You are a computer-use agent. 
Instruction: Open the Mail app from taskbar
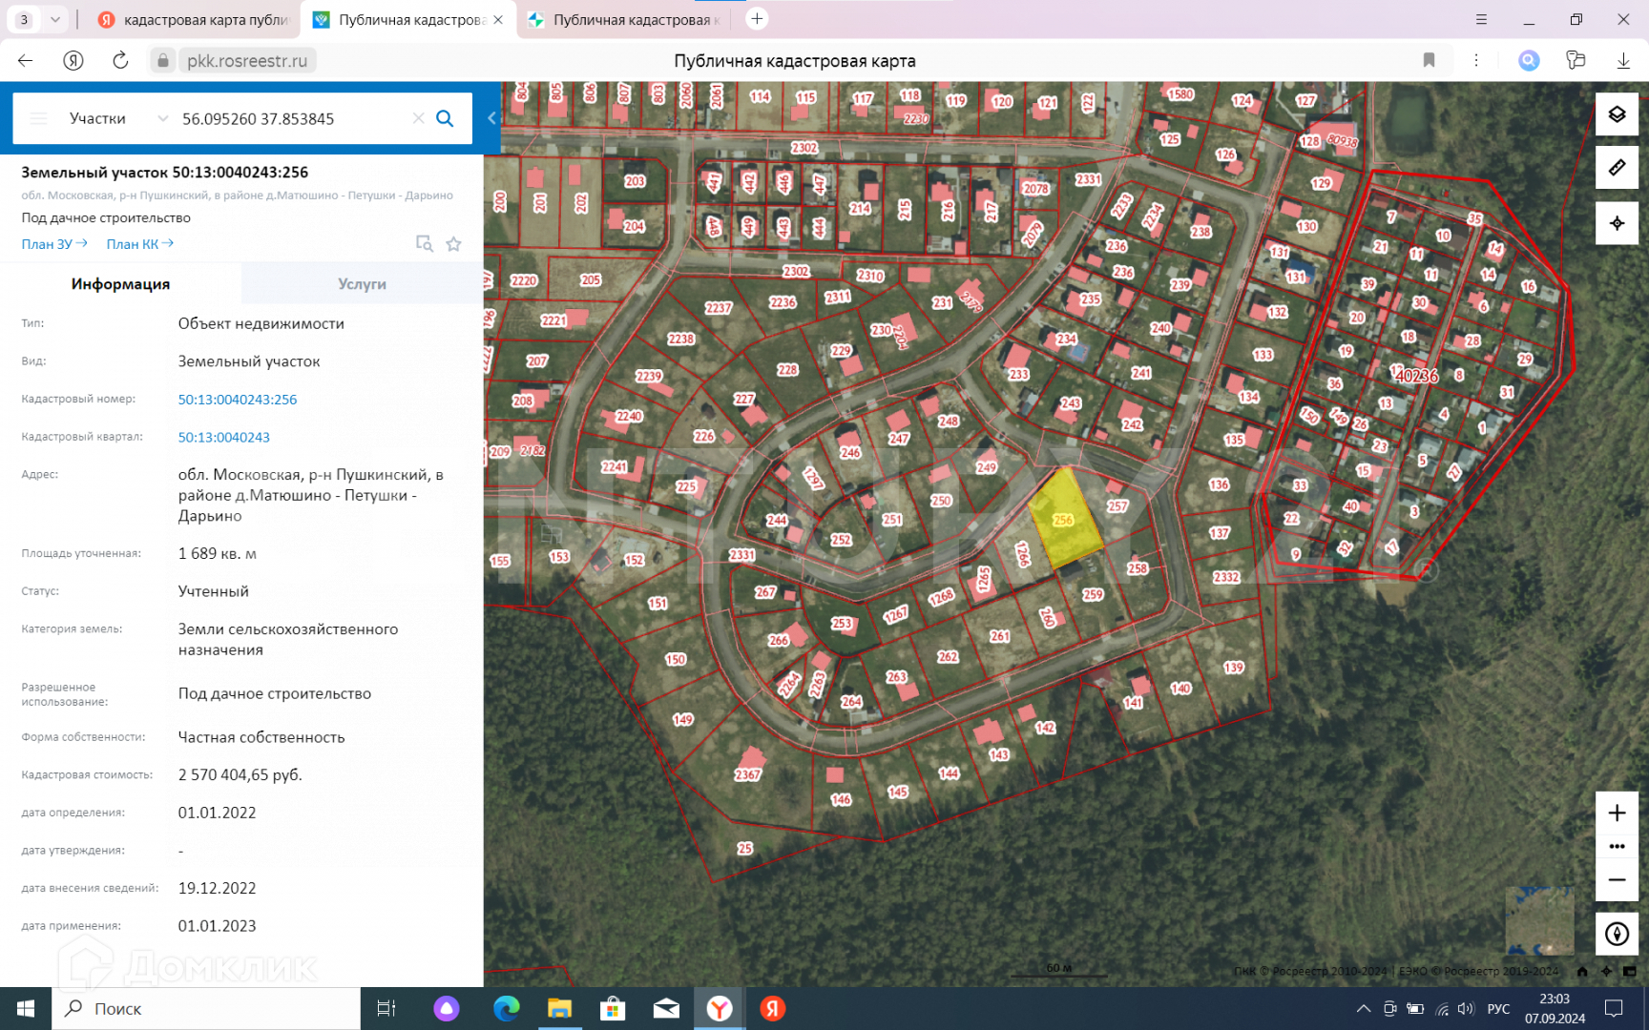click(666, 1008)
